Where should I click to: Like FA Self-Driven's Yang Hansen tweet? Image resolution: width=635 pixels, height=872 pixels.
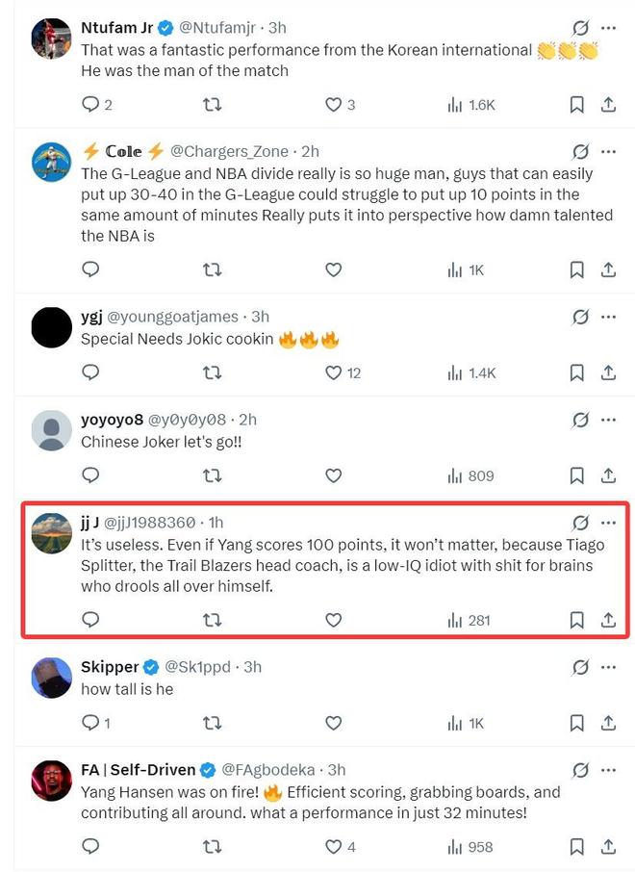tap(333, 847)
